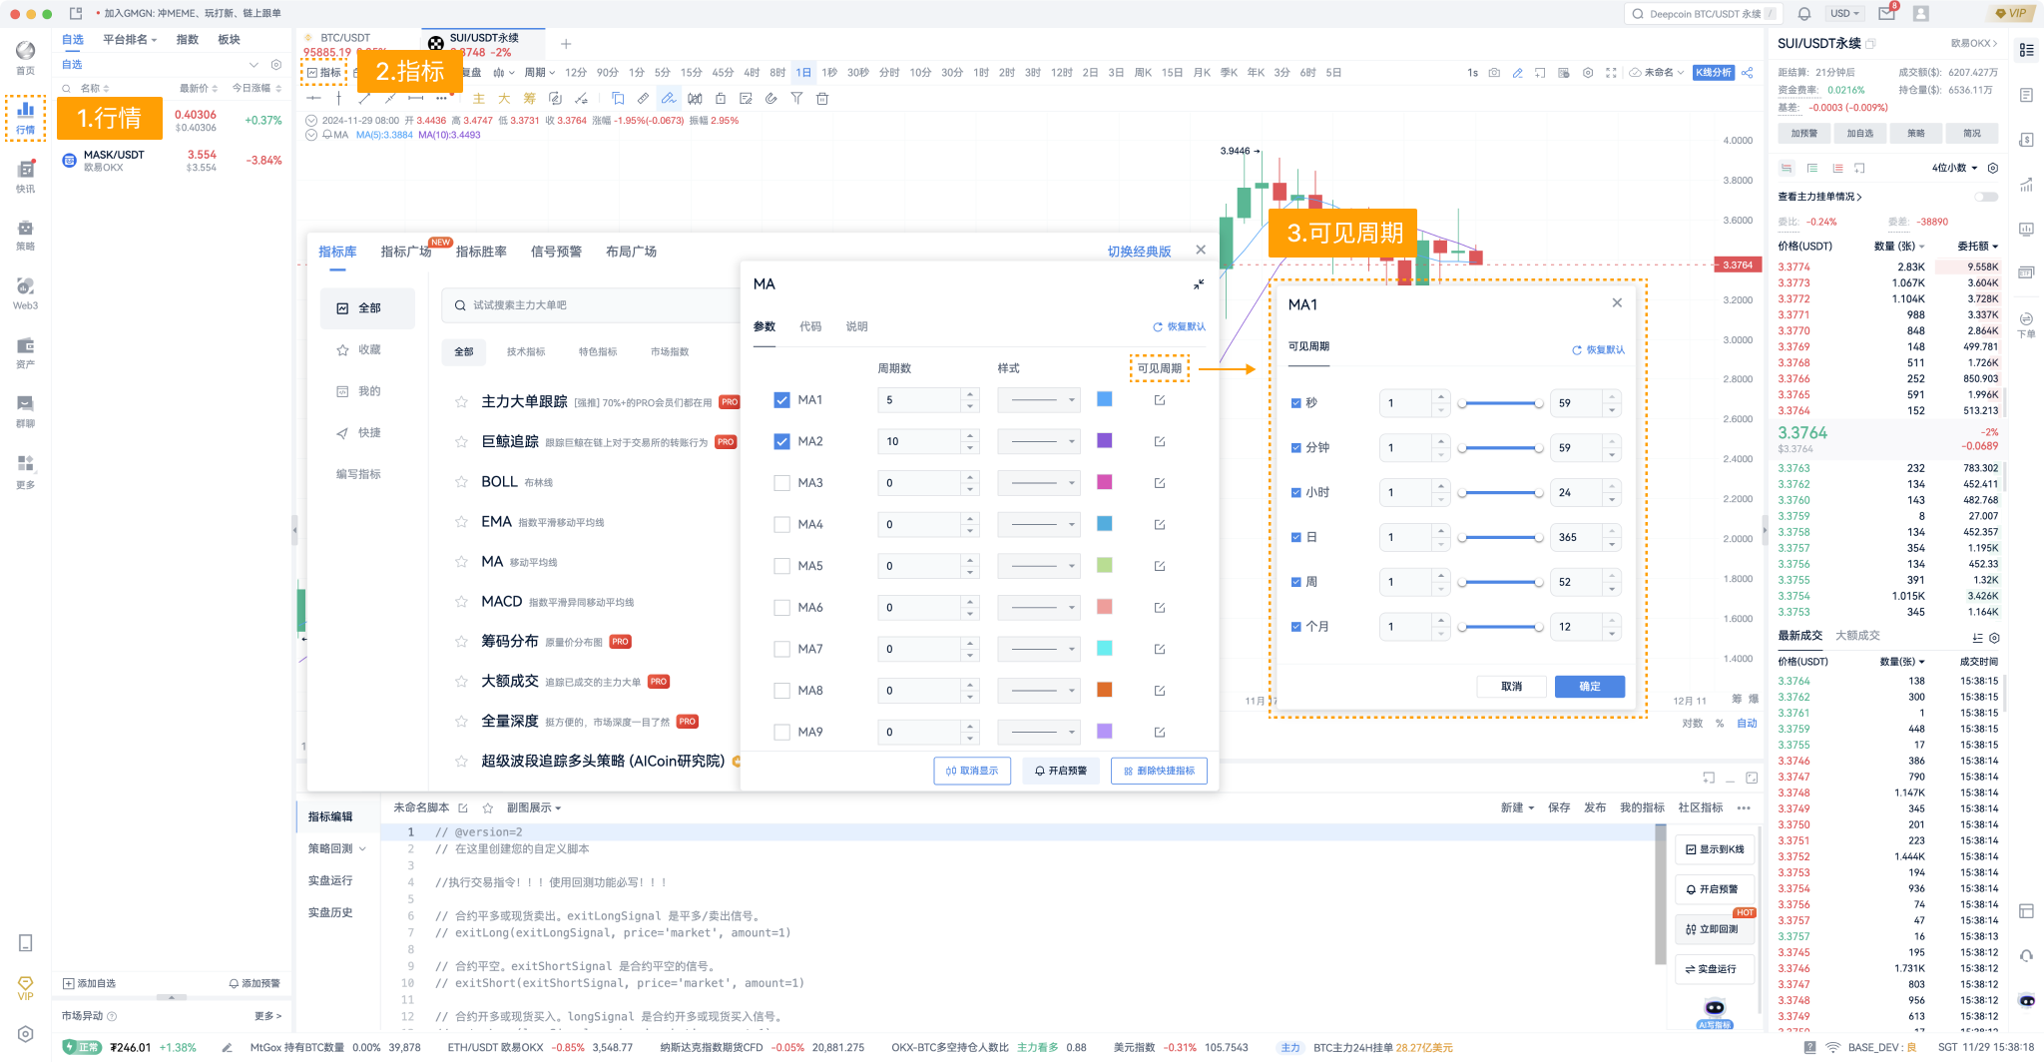Open the mail inbox icon

coord(1885,14)
